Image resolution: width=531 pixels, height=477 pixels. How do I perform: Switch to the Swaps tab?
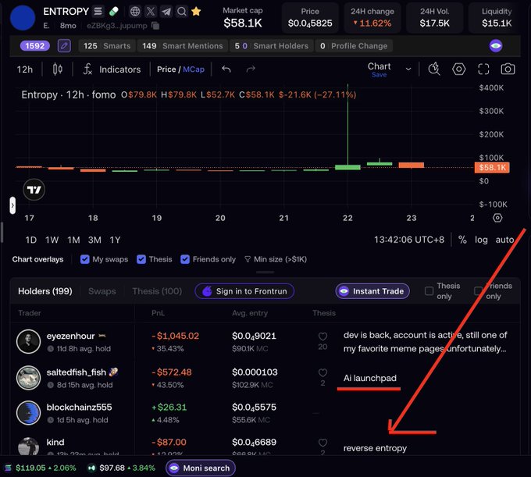[102, 291]
